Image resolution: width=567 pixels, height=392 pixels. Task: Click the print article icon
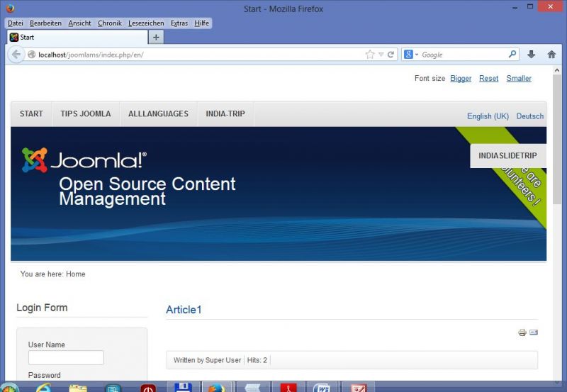(522, 332)
